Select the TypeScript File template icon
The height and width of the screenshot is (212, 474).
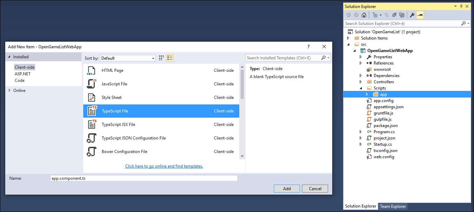pos(92,111)
